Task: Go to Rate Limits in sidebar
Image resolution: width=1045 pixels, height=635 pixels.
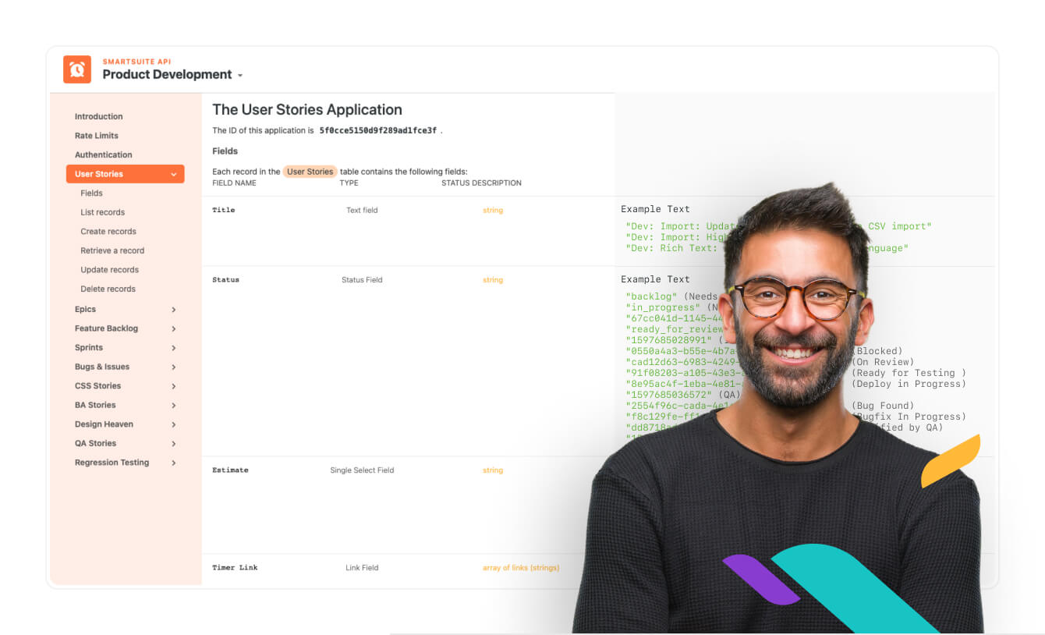Action: [x=97, y=136]
